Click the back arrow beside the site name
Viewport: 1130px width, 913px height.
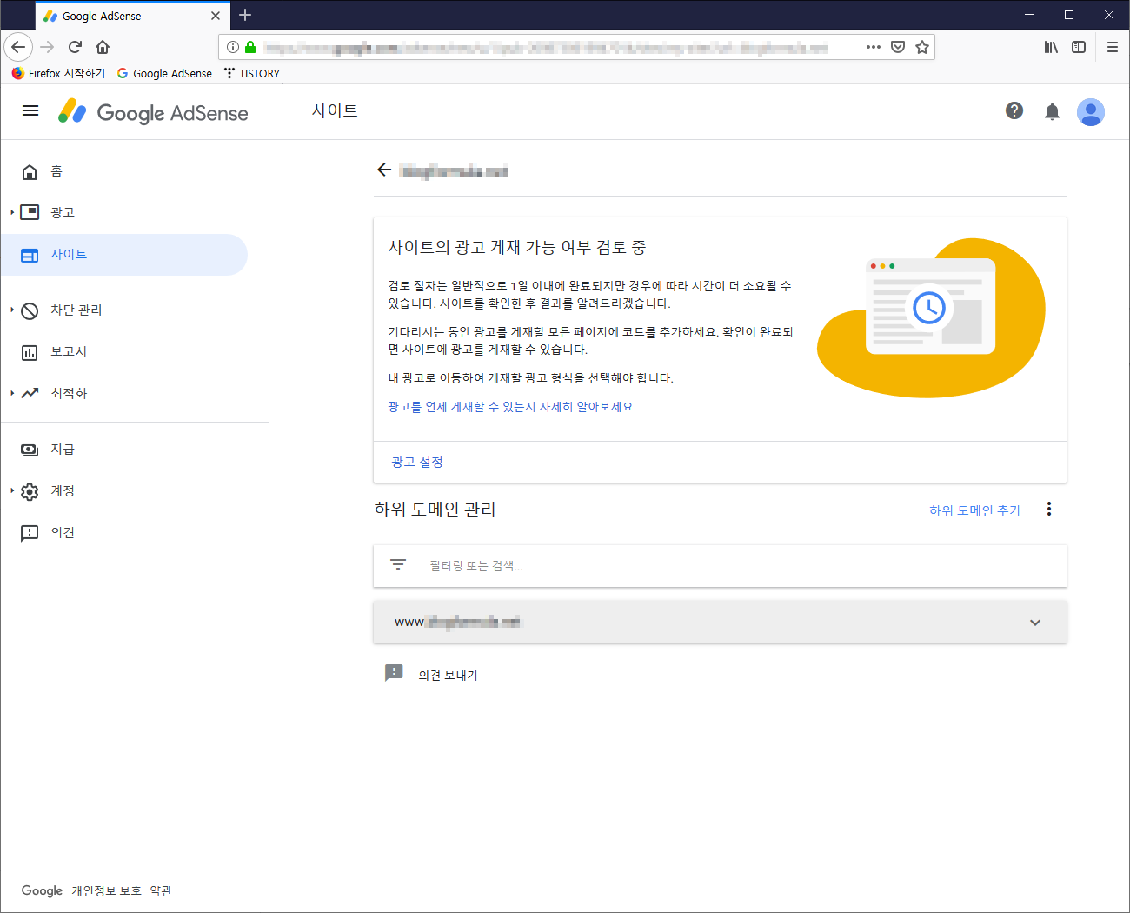click(x=384, y=170)
